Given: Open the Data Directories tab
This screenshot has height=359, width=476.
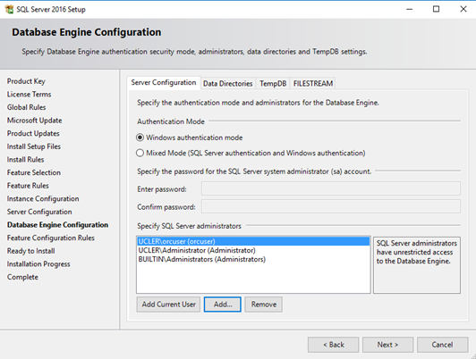Looking at the screenshot, I should tap(227, 84).
